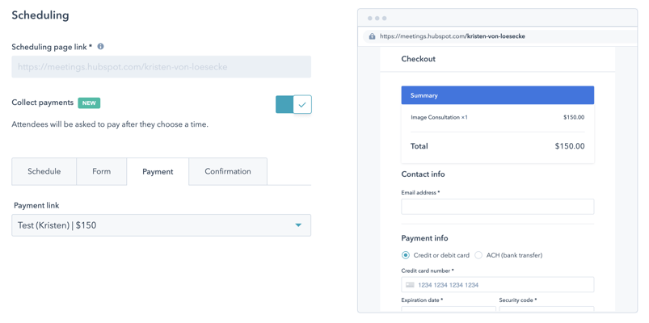Choose ACH (bank transfer) payment option

pyautogui.click(x=478, y=255)
